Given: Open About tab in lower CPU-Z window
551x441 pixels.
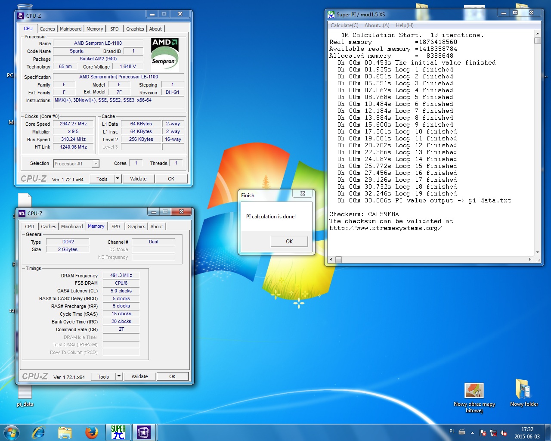Looking at the screenshot, I should 157,227.
